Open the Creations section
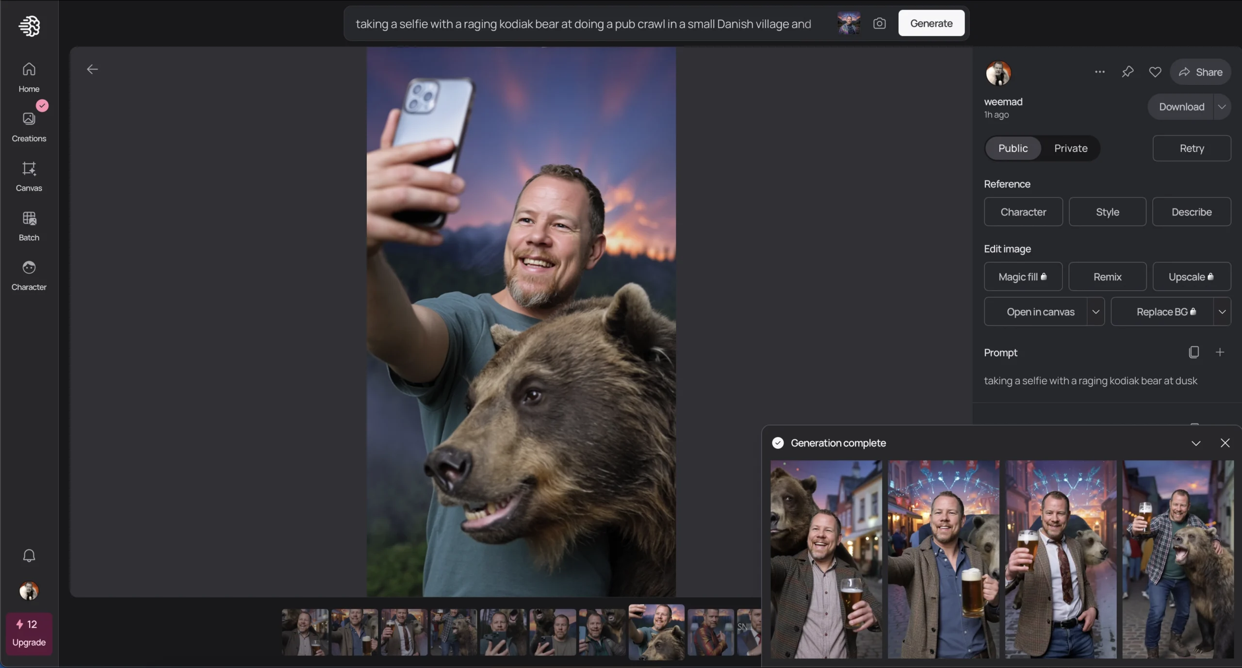The image size is (1242, 668). click(29, 127)
